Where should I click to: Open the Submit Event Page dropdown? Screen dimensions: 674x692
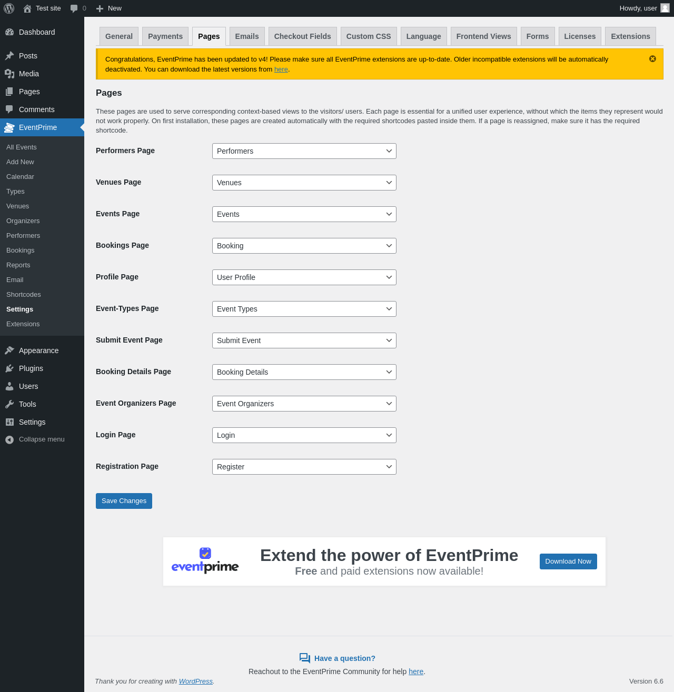(x=304, y=340)
